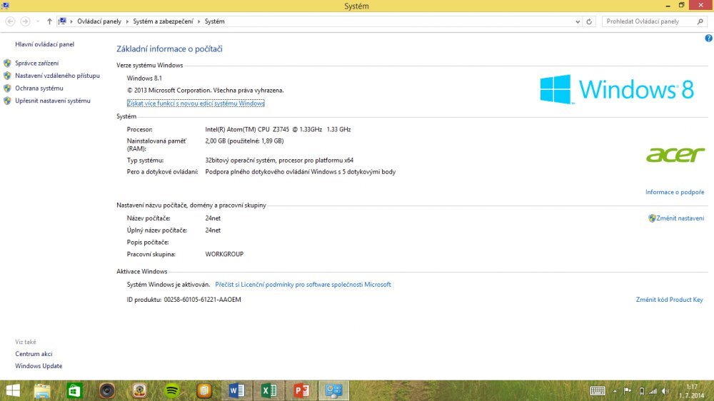Click processor text Intel(R) Atom(TM) CPU Z3745
The image size is (714, 401).
pos(247,129)
